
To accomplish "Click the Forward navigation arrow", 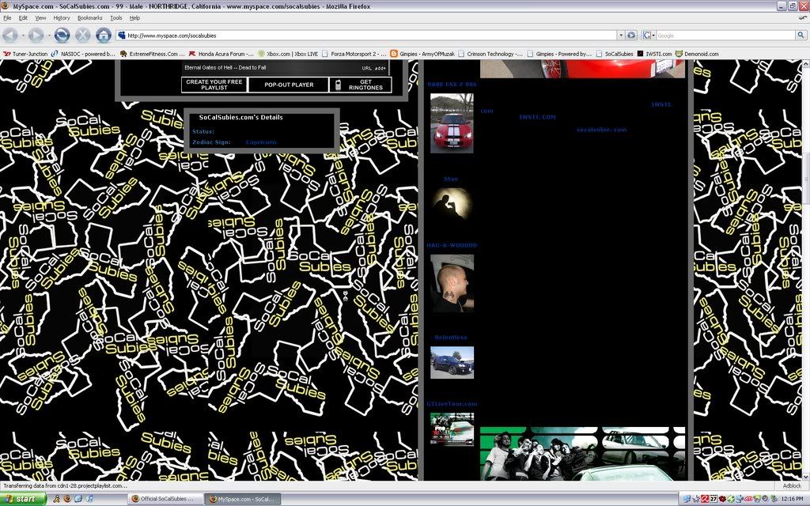I will 36,35.
